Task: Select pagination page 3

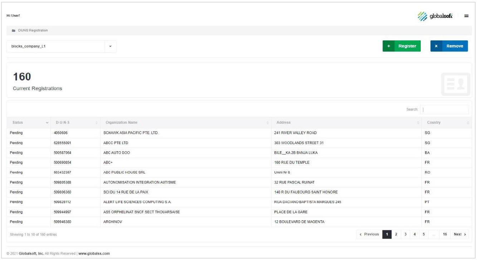Action: coord(405,235)
